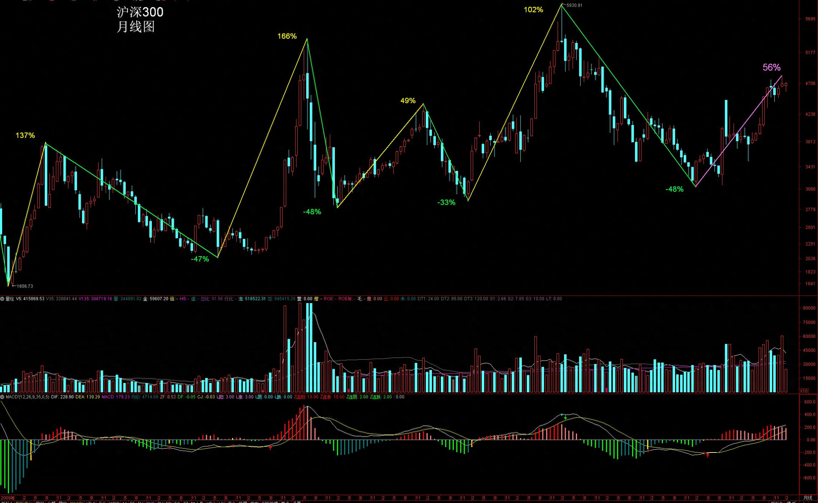This screenshot has height=503, width=818.
Task: Click the 月线 period button
Action: click(x=808, y=498)
